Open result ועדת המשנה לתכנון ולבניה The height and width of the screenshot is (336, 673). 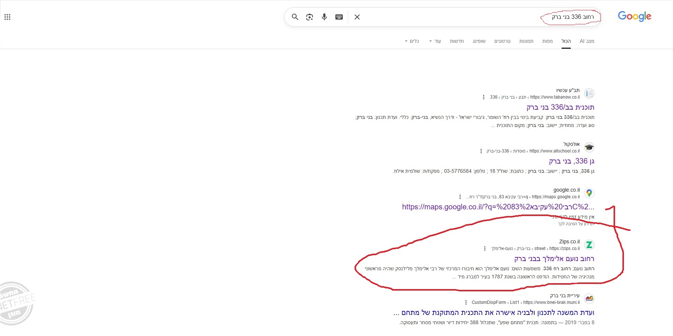tap(494, 312)
